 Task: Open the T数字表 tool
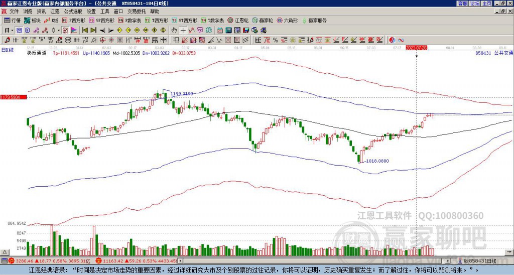(212, 20)
